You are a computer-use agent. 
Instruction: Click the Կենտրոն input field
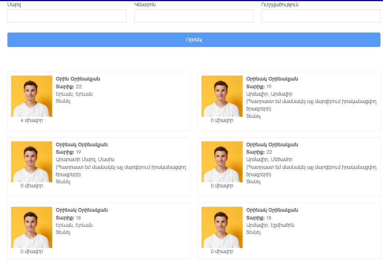tap(194, 16)
